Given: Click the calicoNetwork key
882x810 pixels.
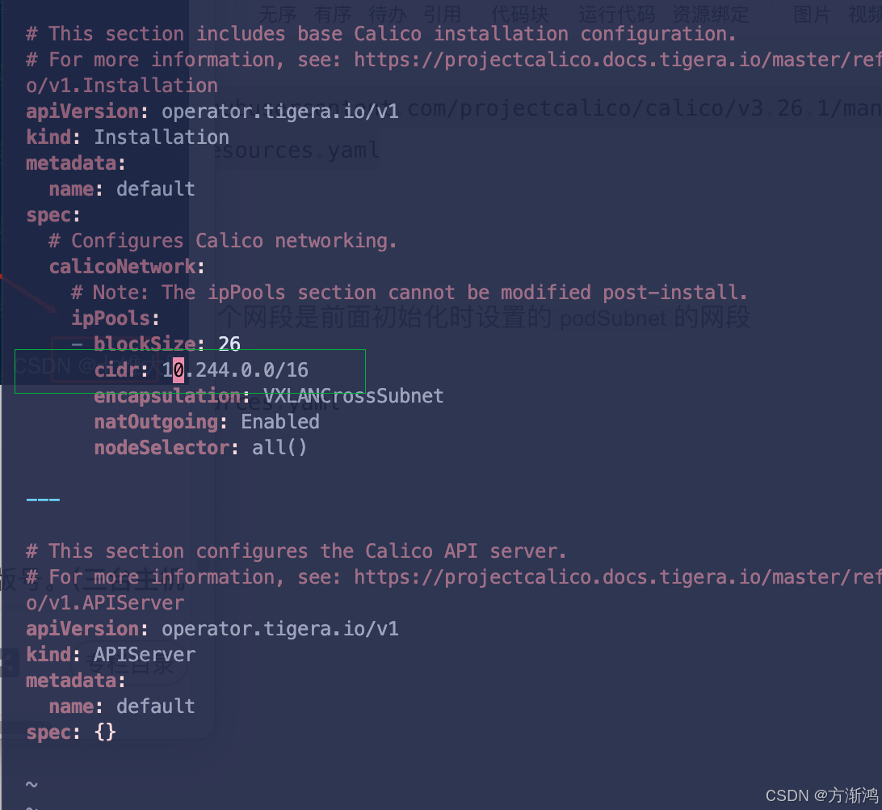Looking at the screenshot, I should pos(127,267).
